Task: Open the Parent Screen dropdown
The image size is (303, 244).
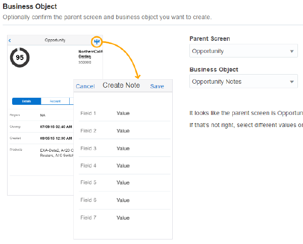Action: tap(243, 51)
